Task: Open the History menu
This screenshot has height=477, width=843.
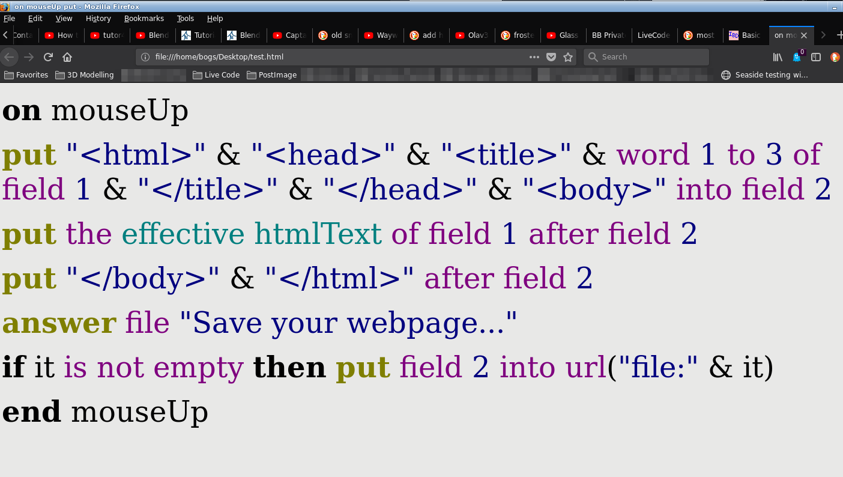Action: pyautogui.click(x=98, y=19)
